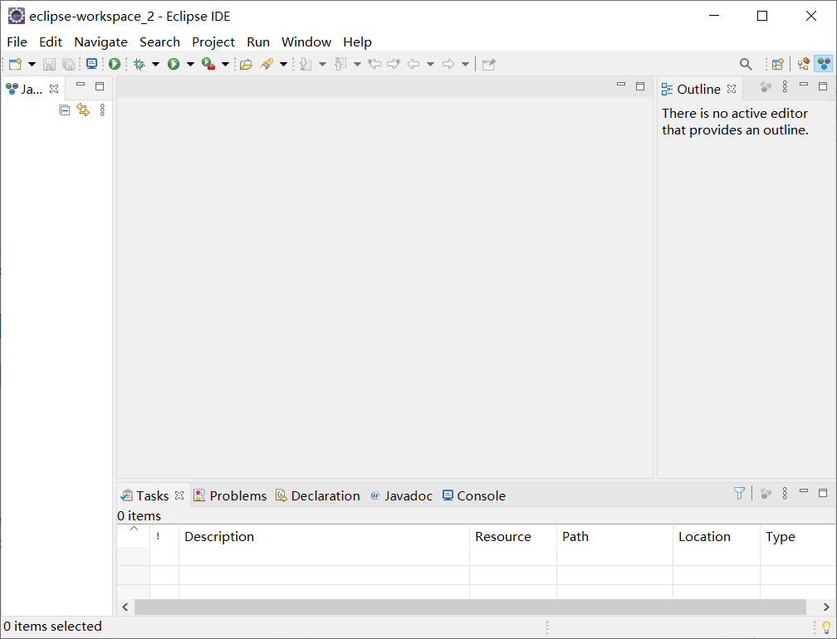Close the Outline tab
Viewport: 837px width, 639px height.
pos(732,89)
